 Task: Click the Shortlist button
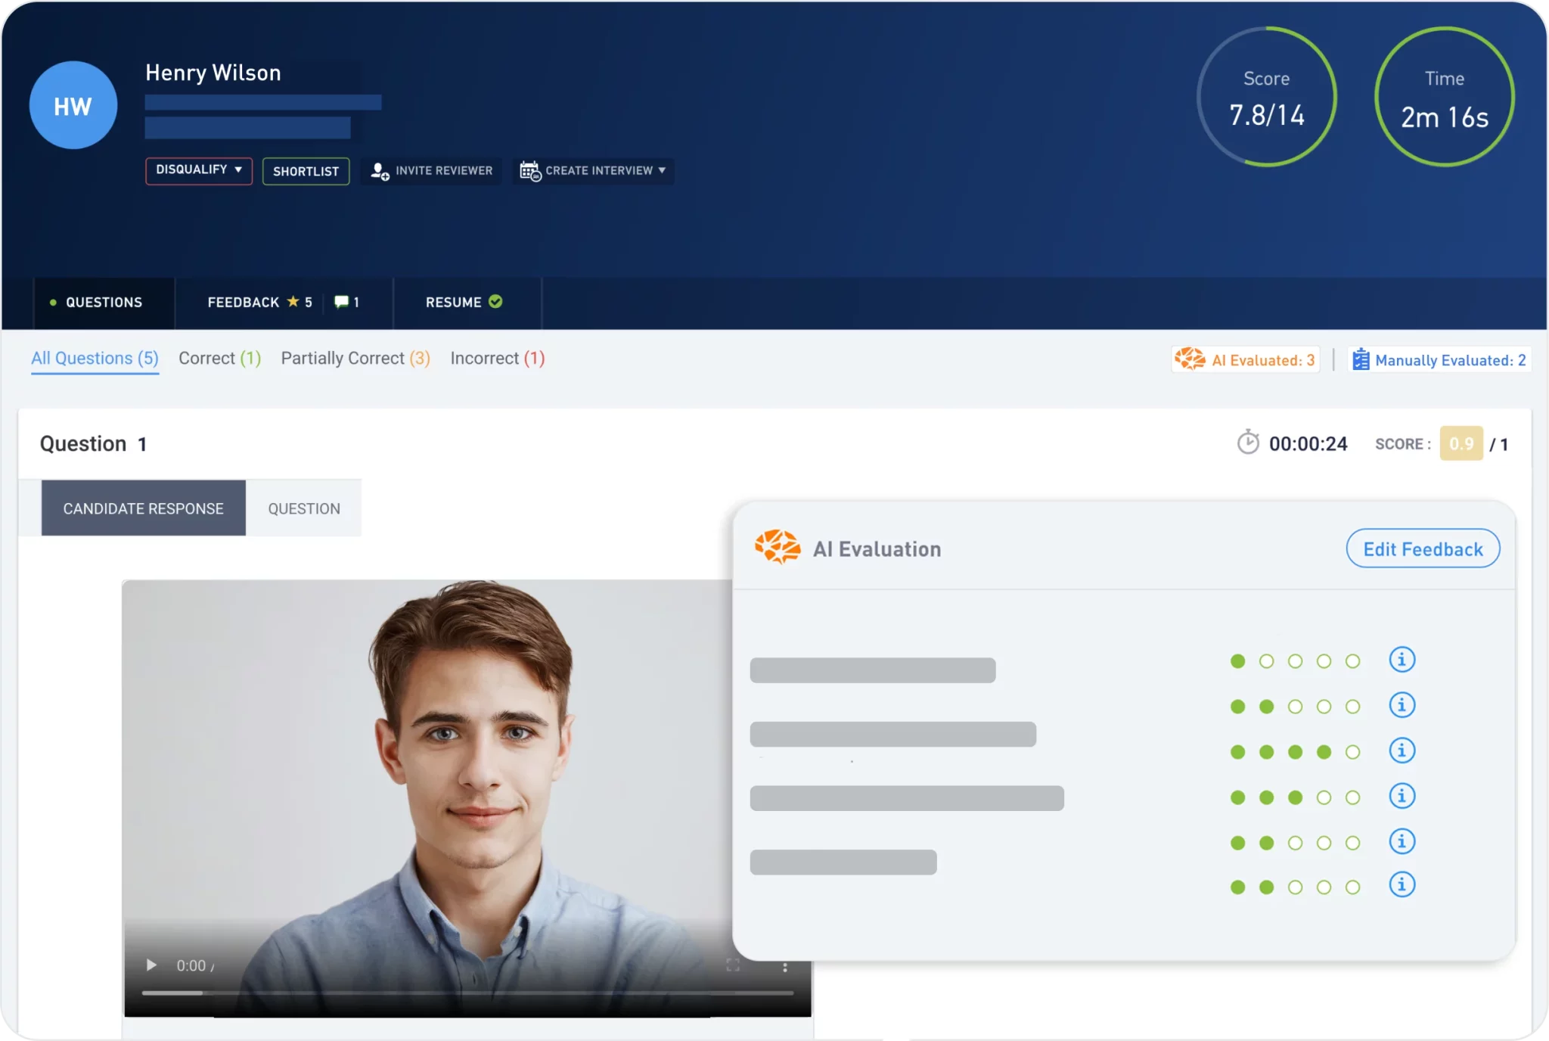(306, 172)
